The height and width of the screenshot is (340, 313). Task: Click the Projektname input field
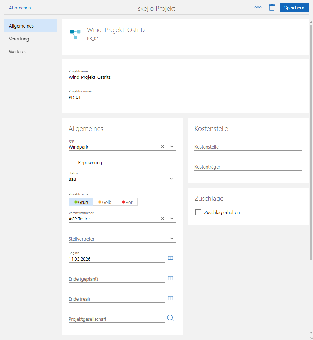click(x=185, y=77)
